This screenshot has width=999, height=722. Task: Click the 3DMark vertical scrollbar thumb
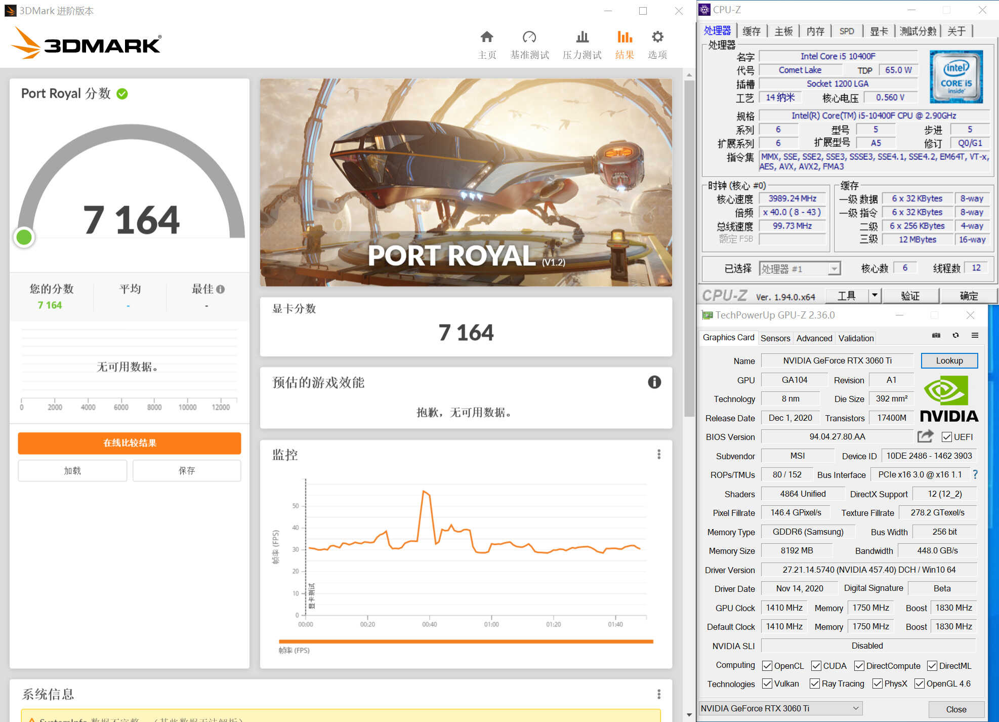[x=689, y=248]
